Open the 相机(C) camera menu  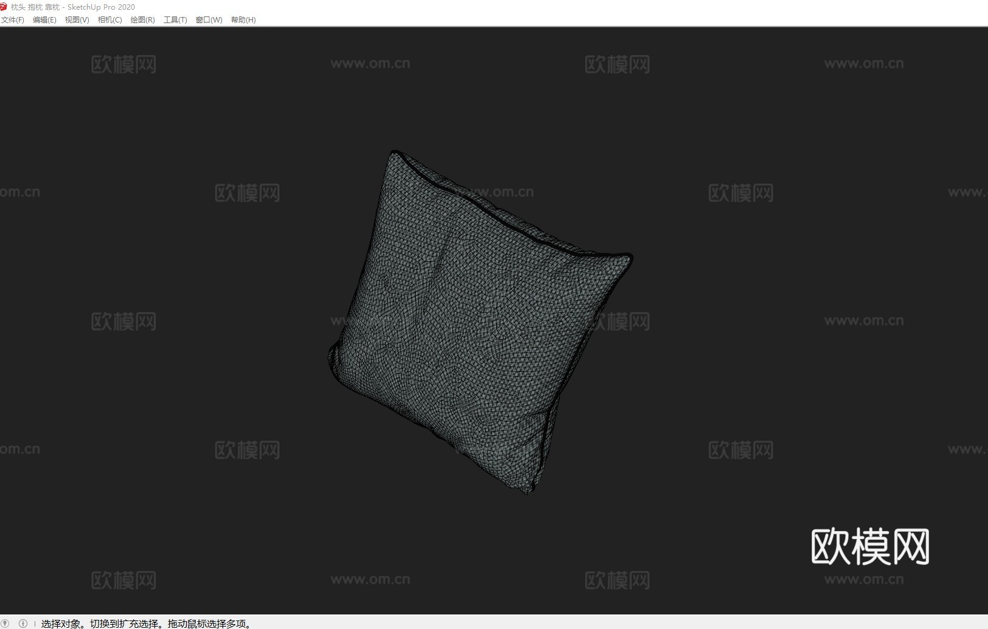point(110,20)
